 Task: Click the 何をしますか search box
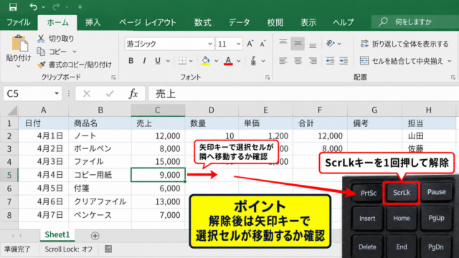[x=415, y=21]
